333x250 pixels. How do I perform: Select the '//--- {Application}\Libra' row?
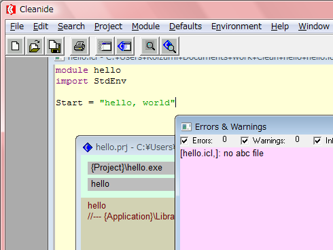coord(131,217)
